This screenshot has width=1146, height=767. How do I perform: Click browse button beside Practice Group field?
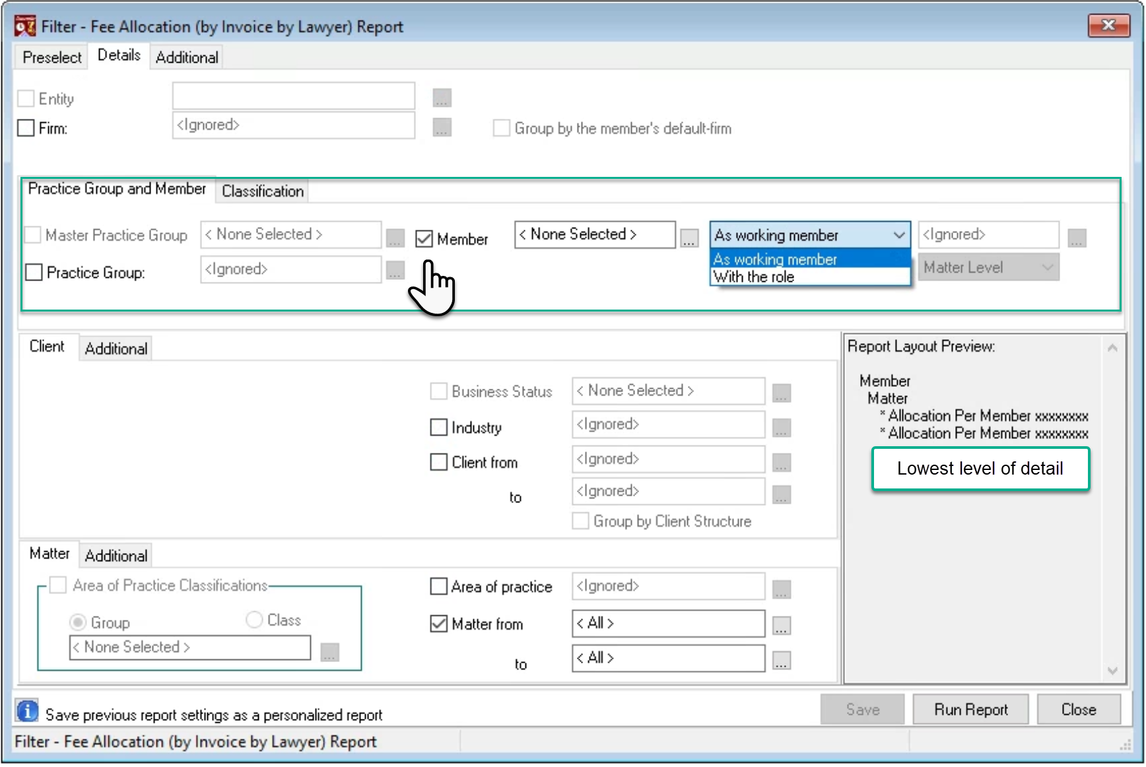coord(395,270)
